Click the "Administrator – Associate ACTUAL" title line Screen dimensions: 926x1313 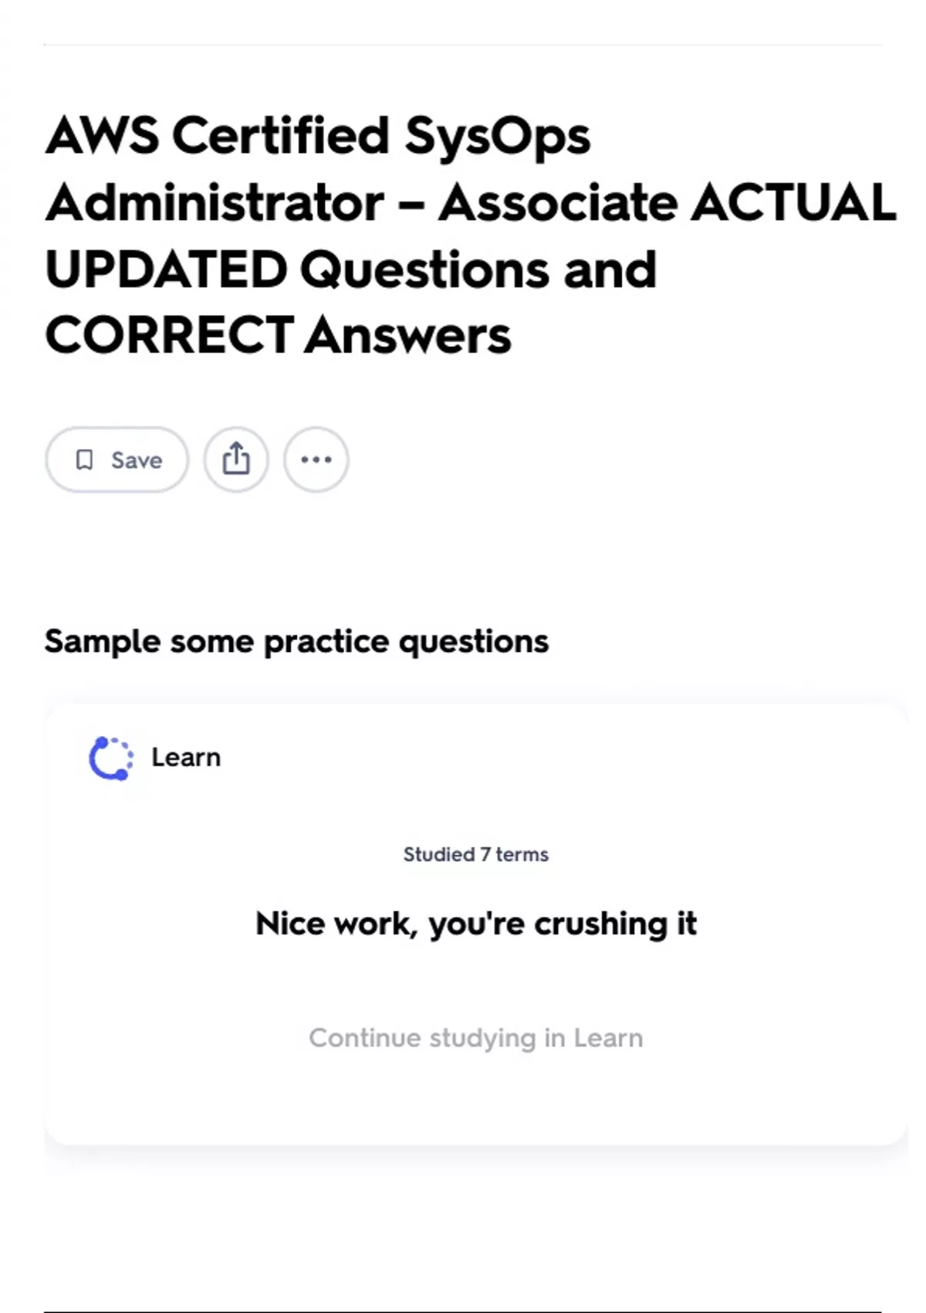click(471, 203)
